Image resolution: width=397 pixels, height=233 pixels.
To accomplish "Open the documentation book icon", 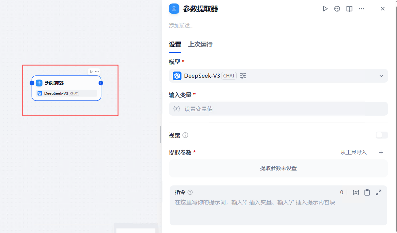I will (x=349, y=9).
